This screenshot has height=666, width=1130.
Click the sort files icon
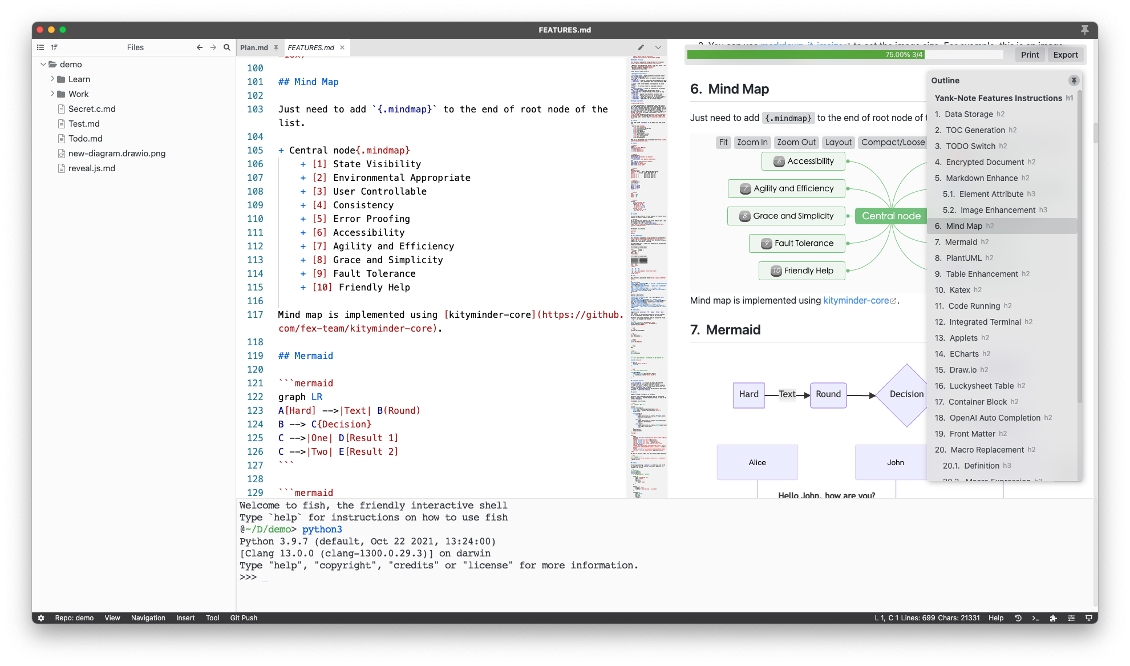[54, 47]
